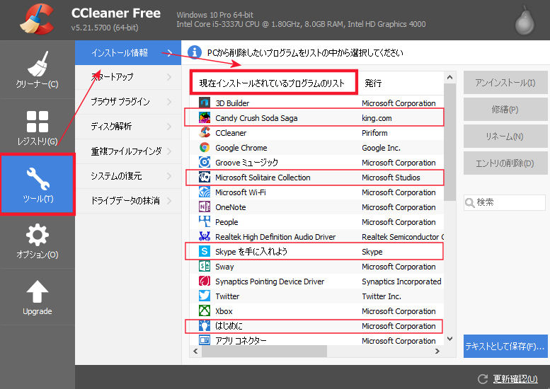Screen dimensions: 550x389
Task: Select the 3D Builder app icon
Action: coord(205,103)
